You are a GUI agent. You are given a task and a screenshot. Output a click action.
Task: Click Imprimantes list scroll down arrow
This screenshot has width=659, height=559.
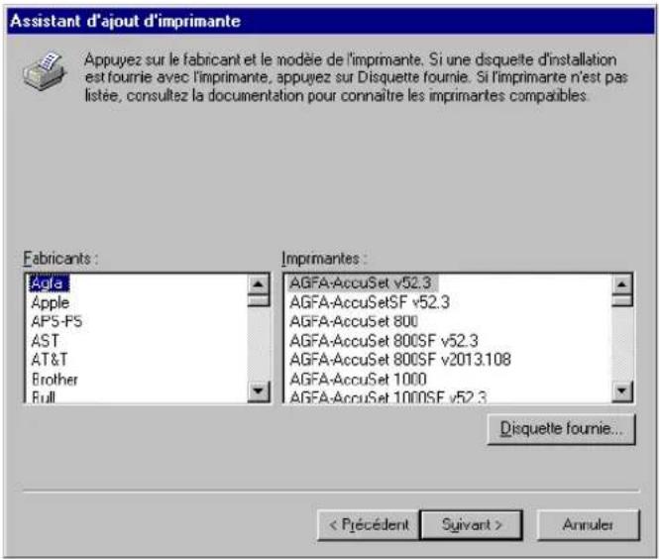(x=622, y=391)
